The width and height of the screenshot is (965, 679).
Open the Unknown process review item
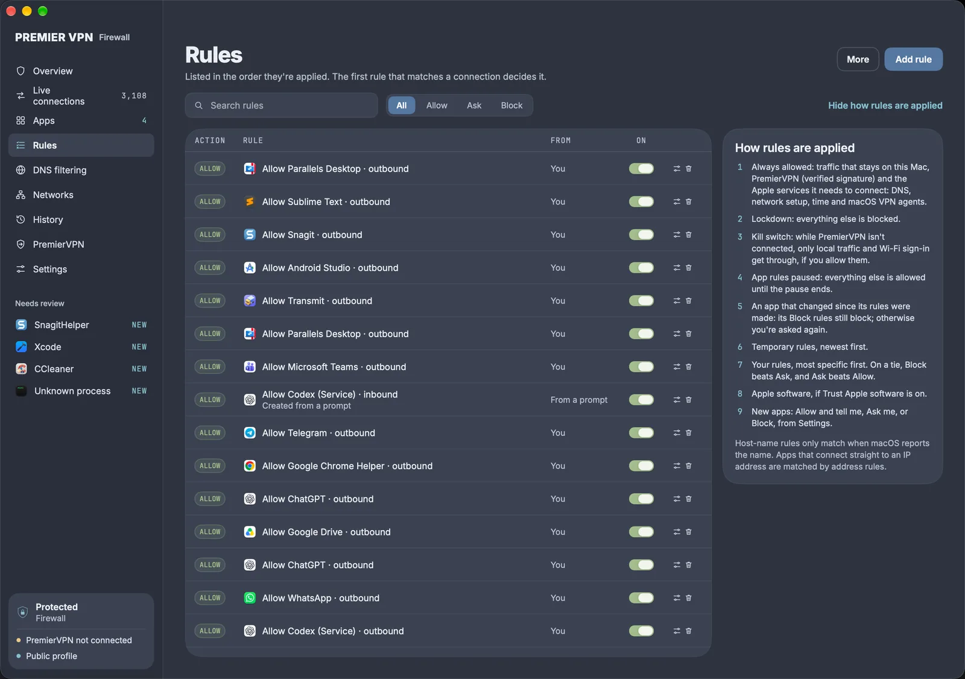coord(81,391)
